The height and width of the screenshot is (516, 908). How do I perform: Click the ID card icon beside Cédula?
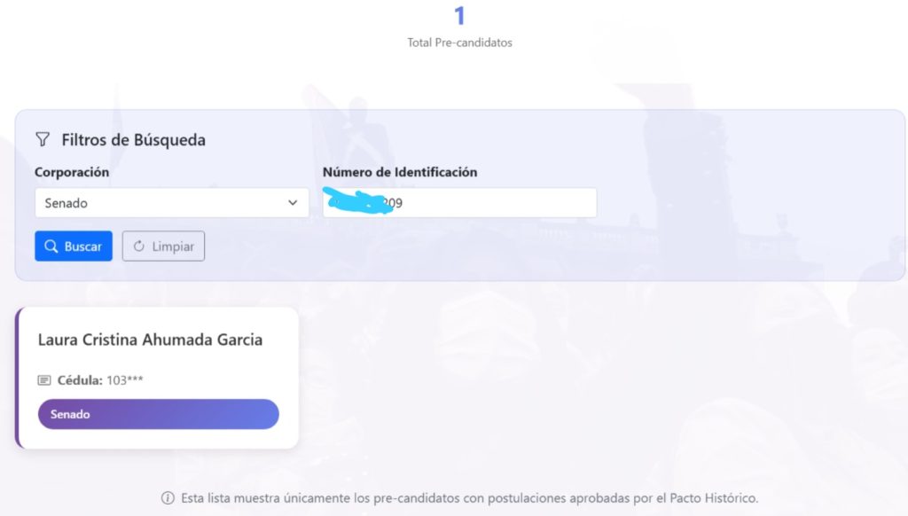44,380
